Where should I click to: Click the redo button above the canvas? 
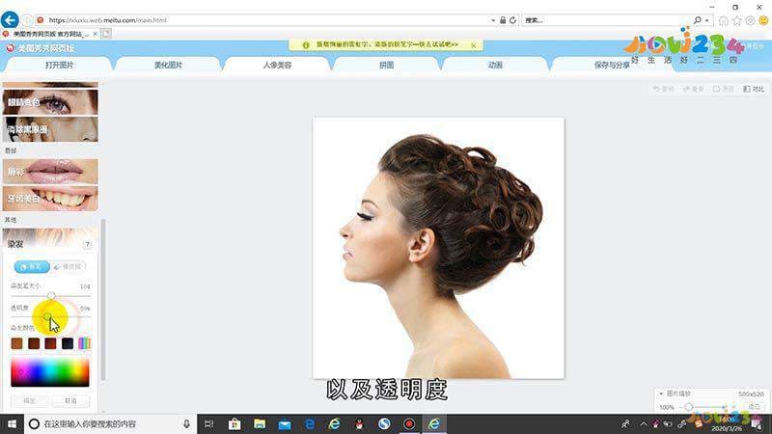tap(694, 89)
